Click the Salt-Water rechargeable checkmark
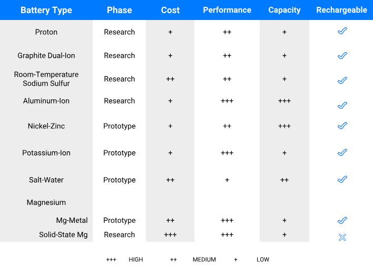This screenshot has height=266, width=373. click(342, 179)
